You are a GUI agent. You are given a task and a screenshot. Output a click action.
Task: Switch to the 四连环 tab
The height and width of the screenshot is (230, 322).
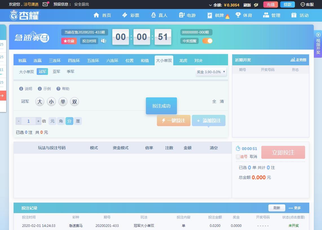click(x=74, y=61)
